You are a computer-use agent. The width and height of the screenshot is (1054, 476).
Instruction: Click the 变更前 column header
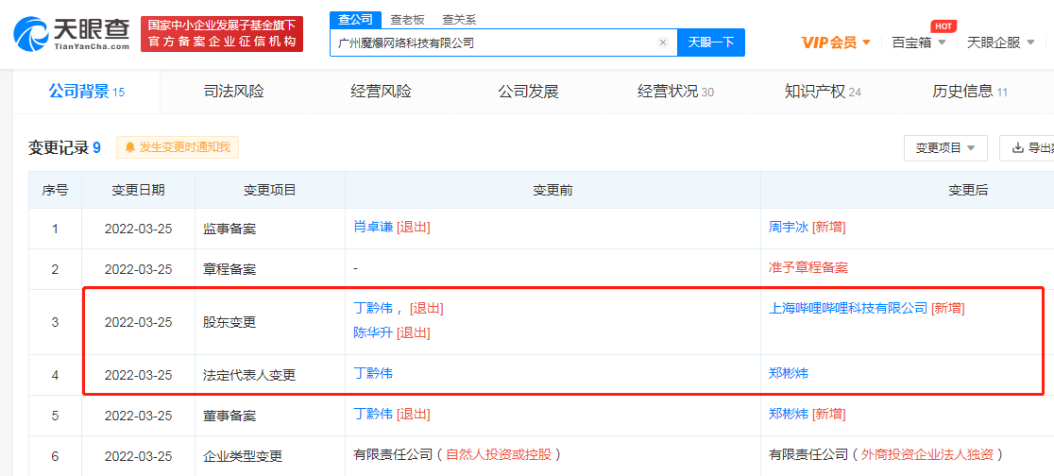pyautogui.click(x=552, y=190)
